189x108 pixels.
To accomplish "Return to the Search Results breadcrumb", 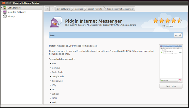I will 95,9.
